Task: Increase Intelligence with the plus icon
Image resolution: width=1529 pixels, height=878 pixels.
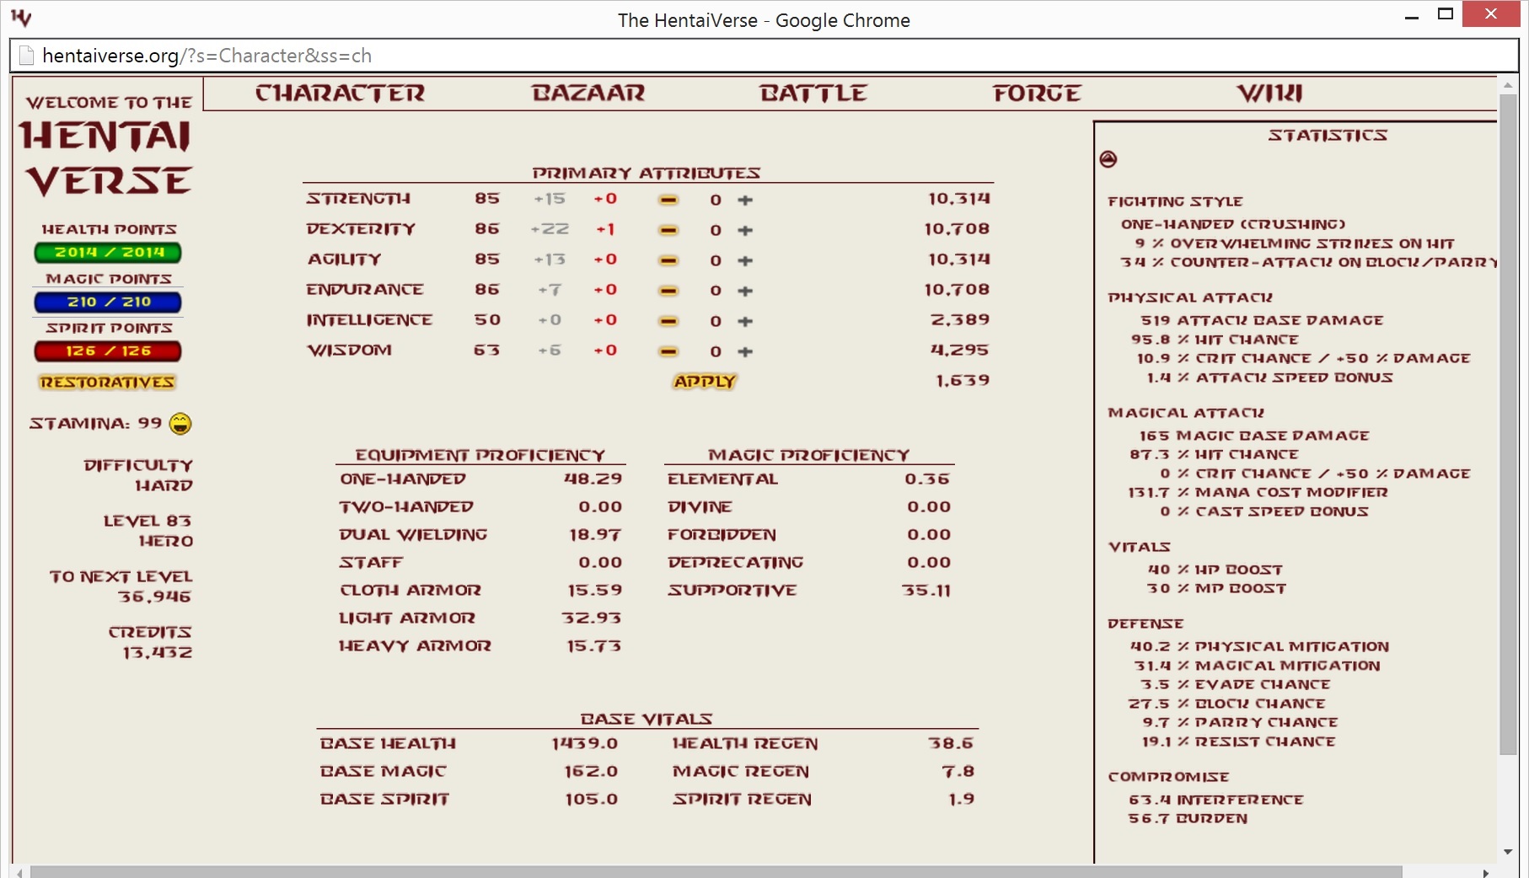Action: (x=745, y=321)
